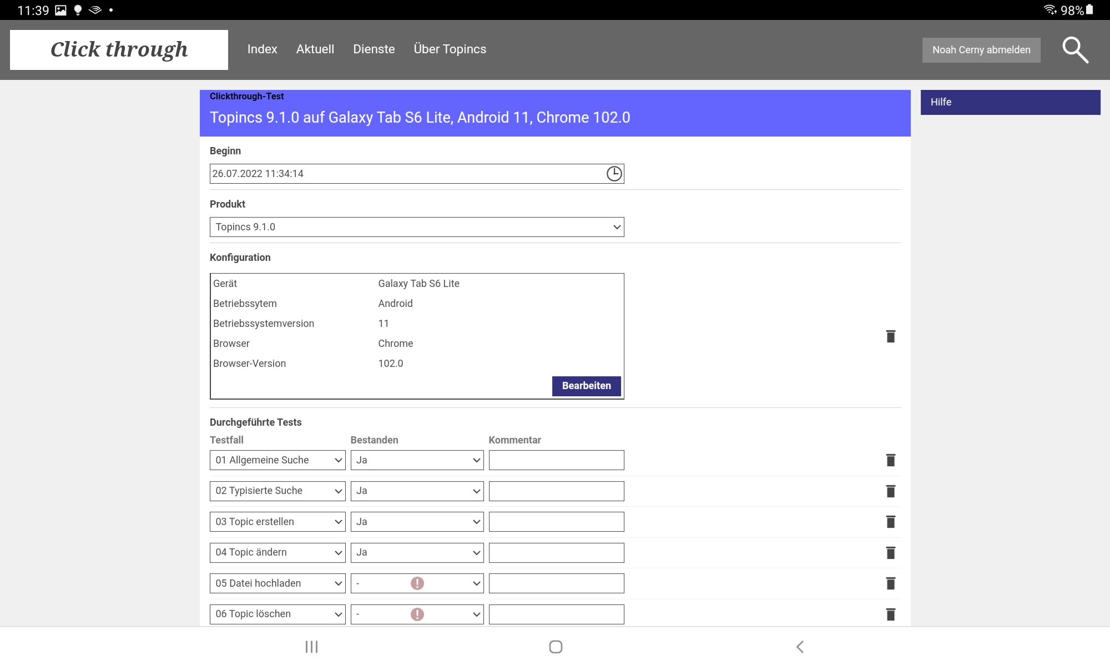Delete the 02 Typisierte Suche test row

pyautogui.click(x=890, y=491)
